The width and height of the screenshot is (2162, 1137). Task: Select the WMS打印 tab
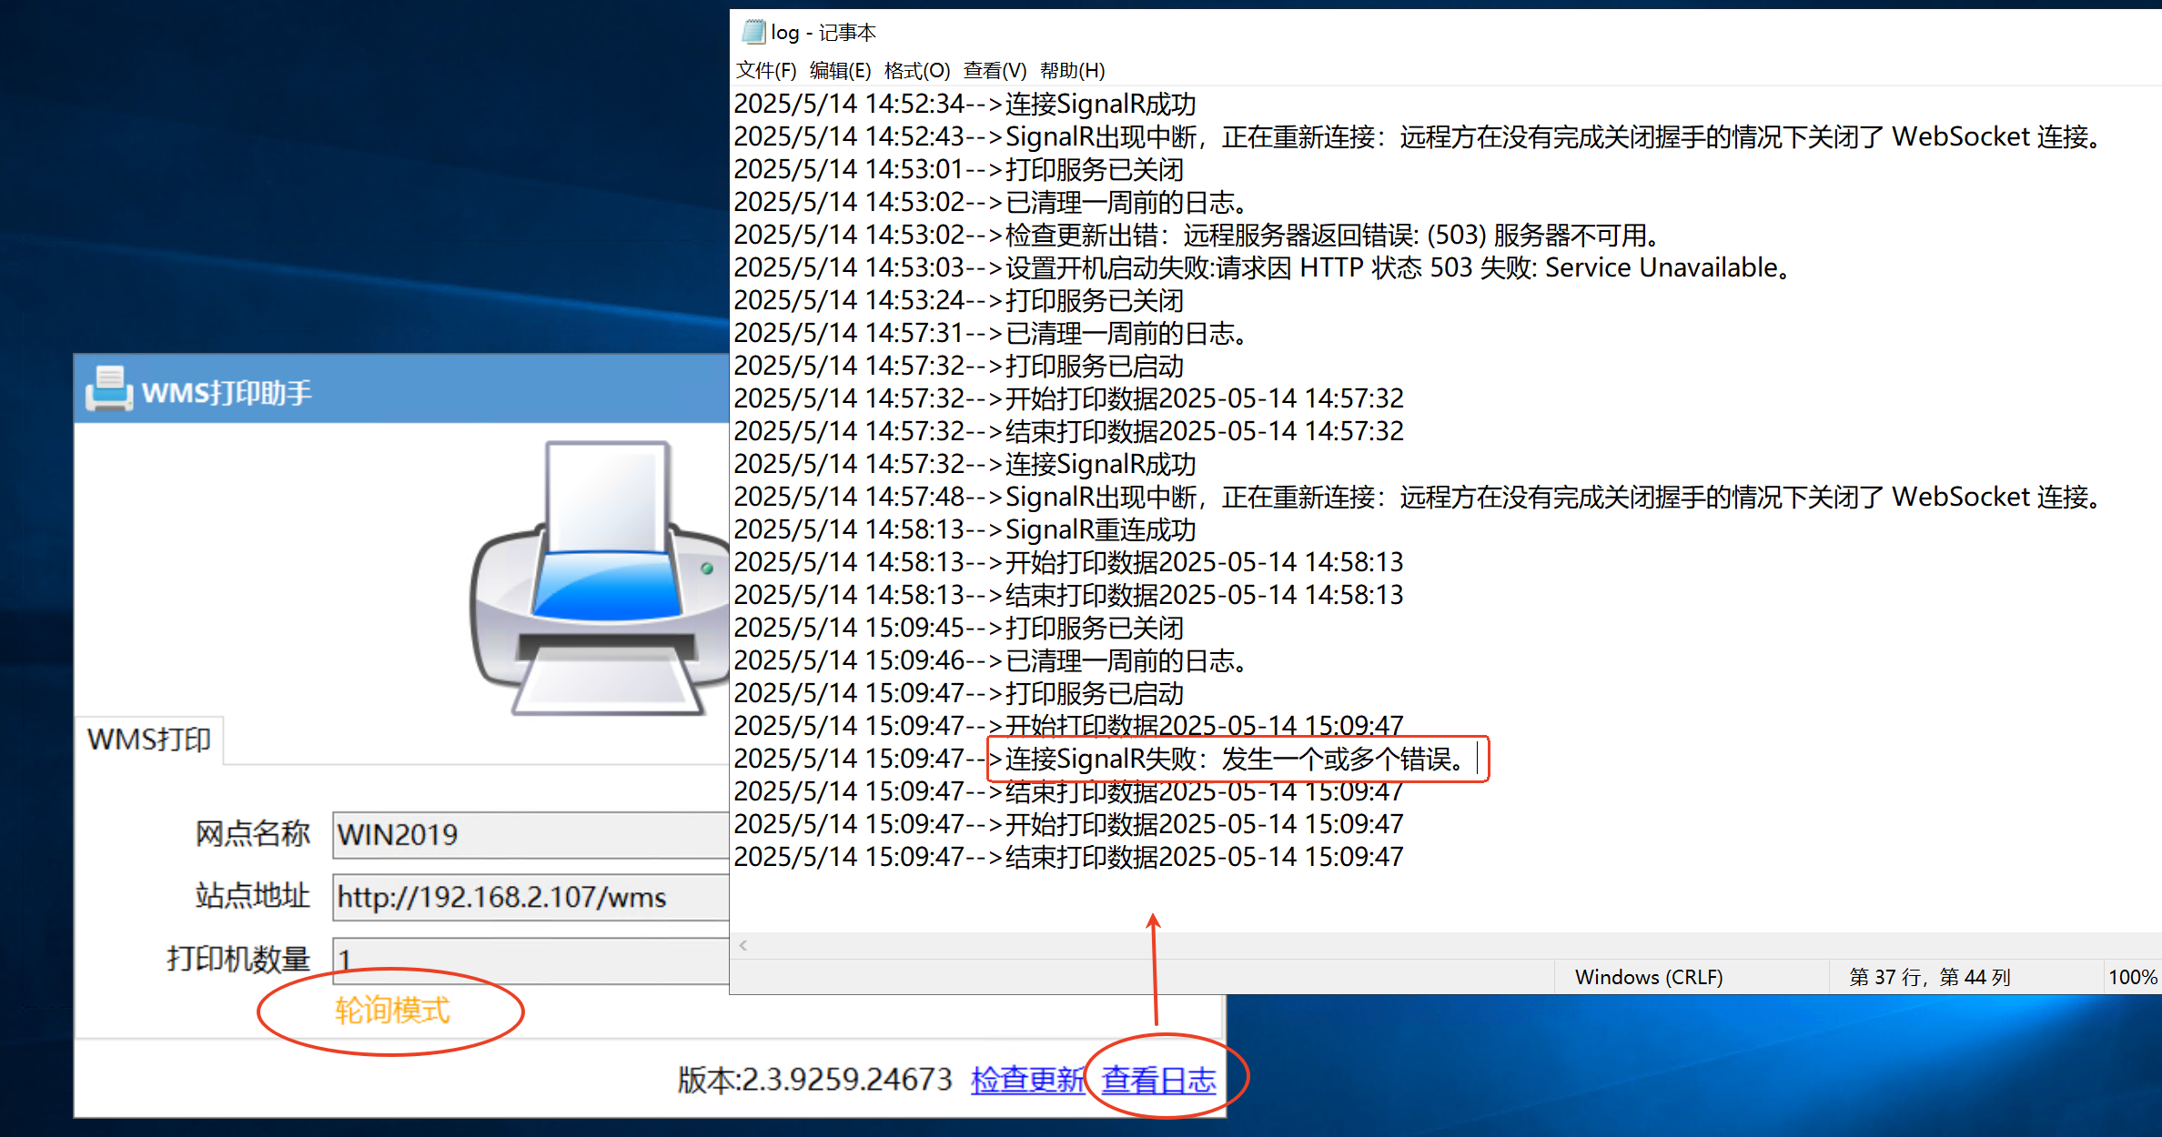click(149, 740)
